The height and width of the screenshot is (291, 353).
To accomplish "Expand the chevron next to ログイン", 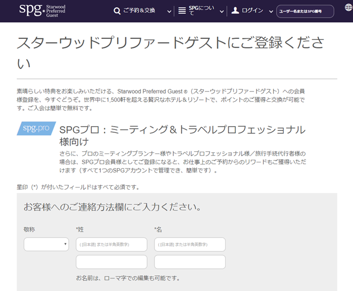I will 271,12.
